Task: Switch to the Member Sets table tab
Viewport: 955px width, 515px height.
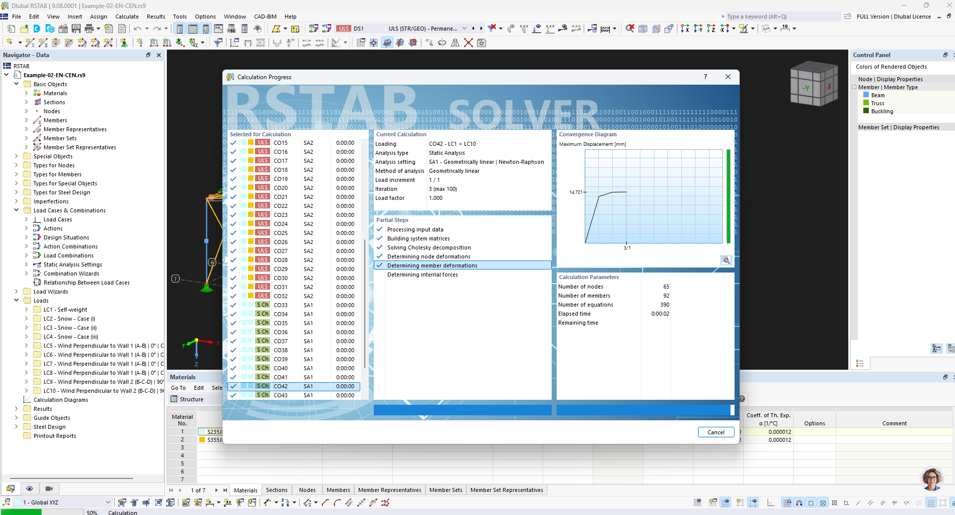Action: pos(445,490)
